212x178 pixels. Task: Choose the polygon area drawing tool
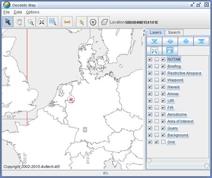(x=104, y=22)
